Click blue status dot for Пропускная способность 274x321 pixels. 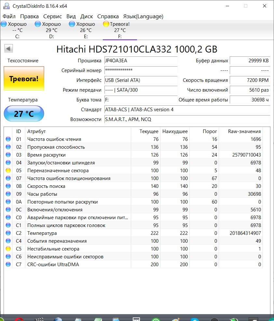pos(8,147)
